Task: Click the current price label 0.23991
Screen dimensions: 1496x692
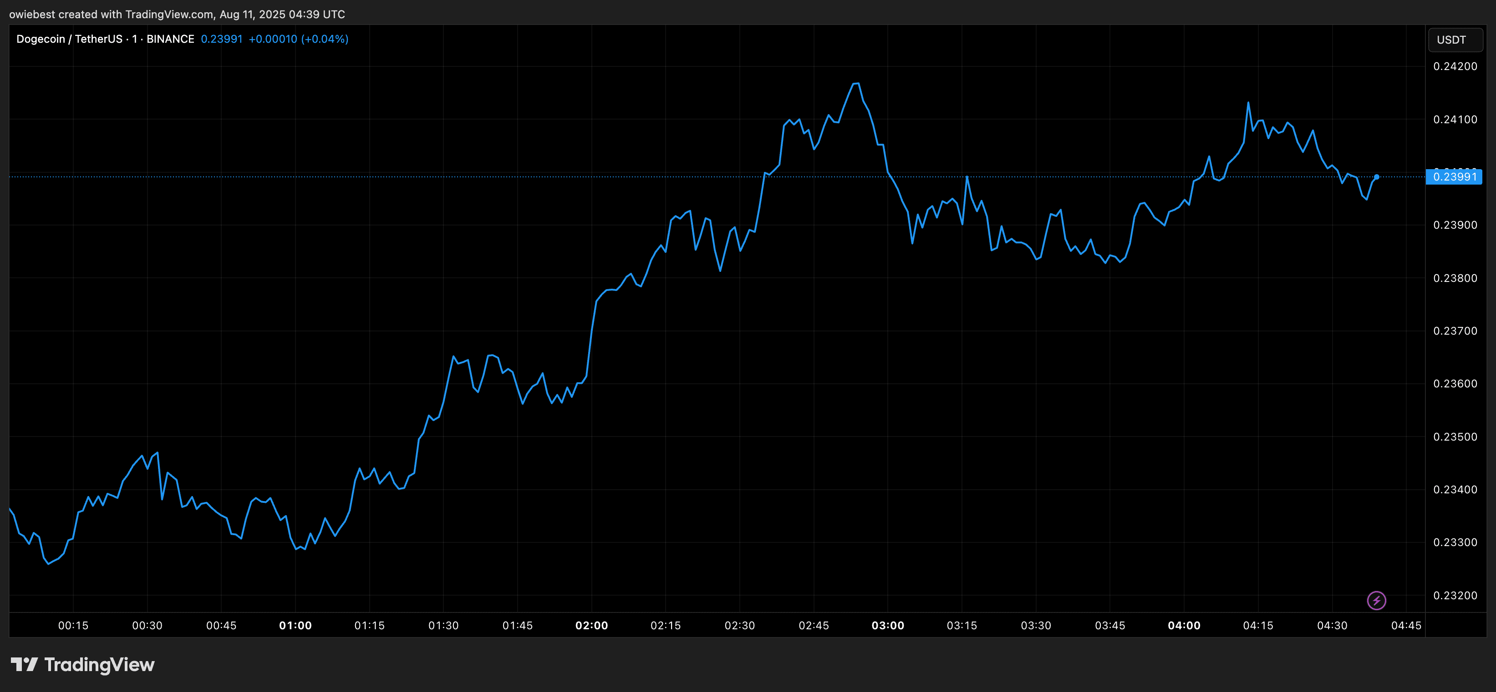Action: click(1454, 177)
